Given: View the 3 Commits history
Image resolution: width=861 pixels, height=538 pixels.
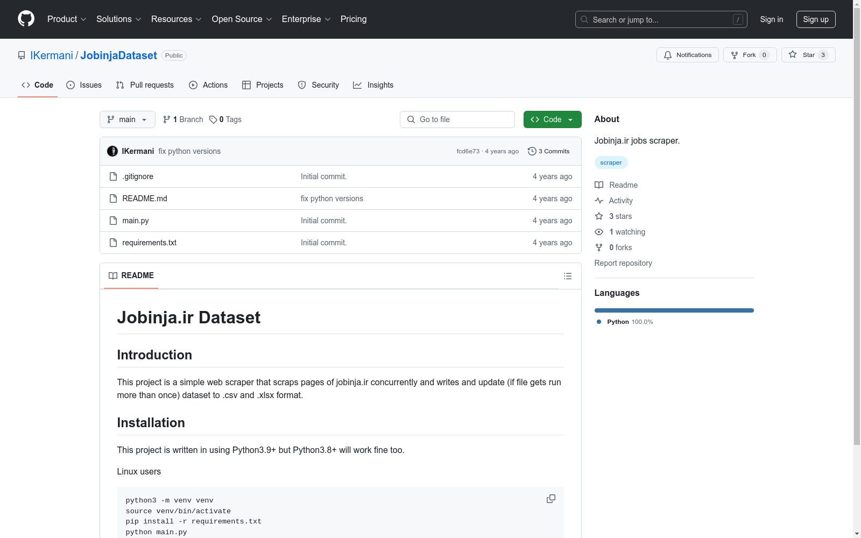Looking at the screenshot, I should pos(549,151).
